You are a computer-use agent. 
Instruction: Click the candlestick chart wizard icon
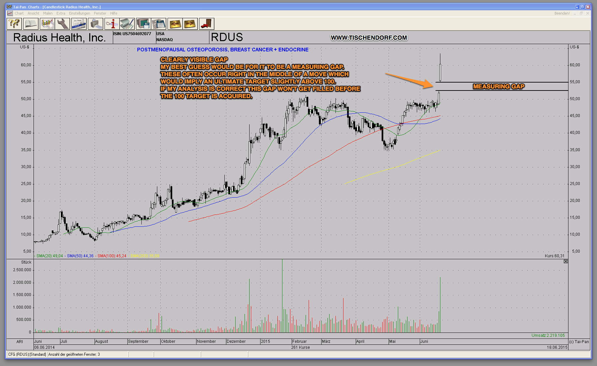tap(47, 24)
